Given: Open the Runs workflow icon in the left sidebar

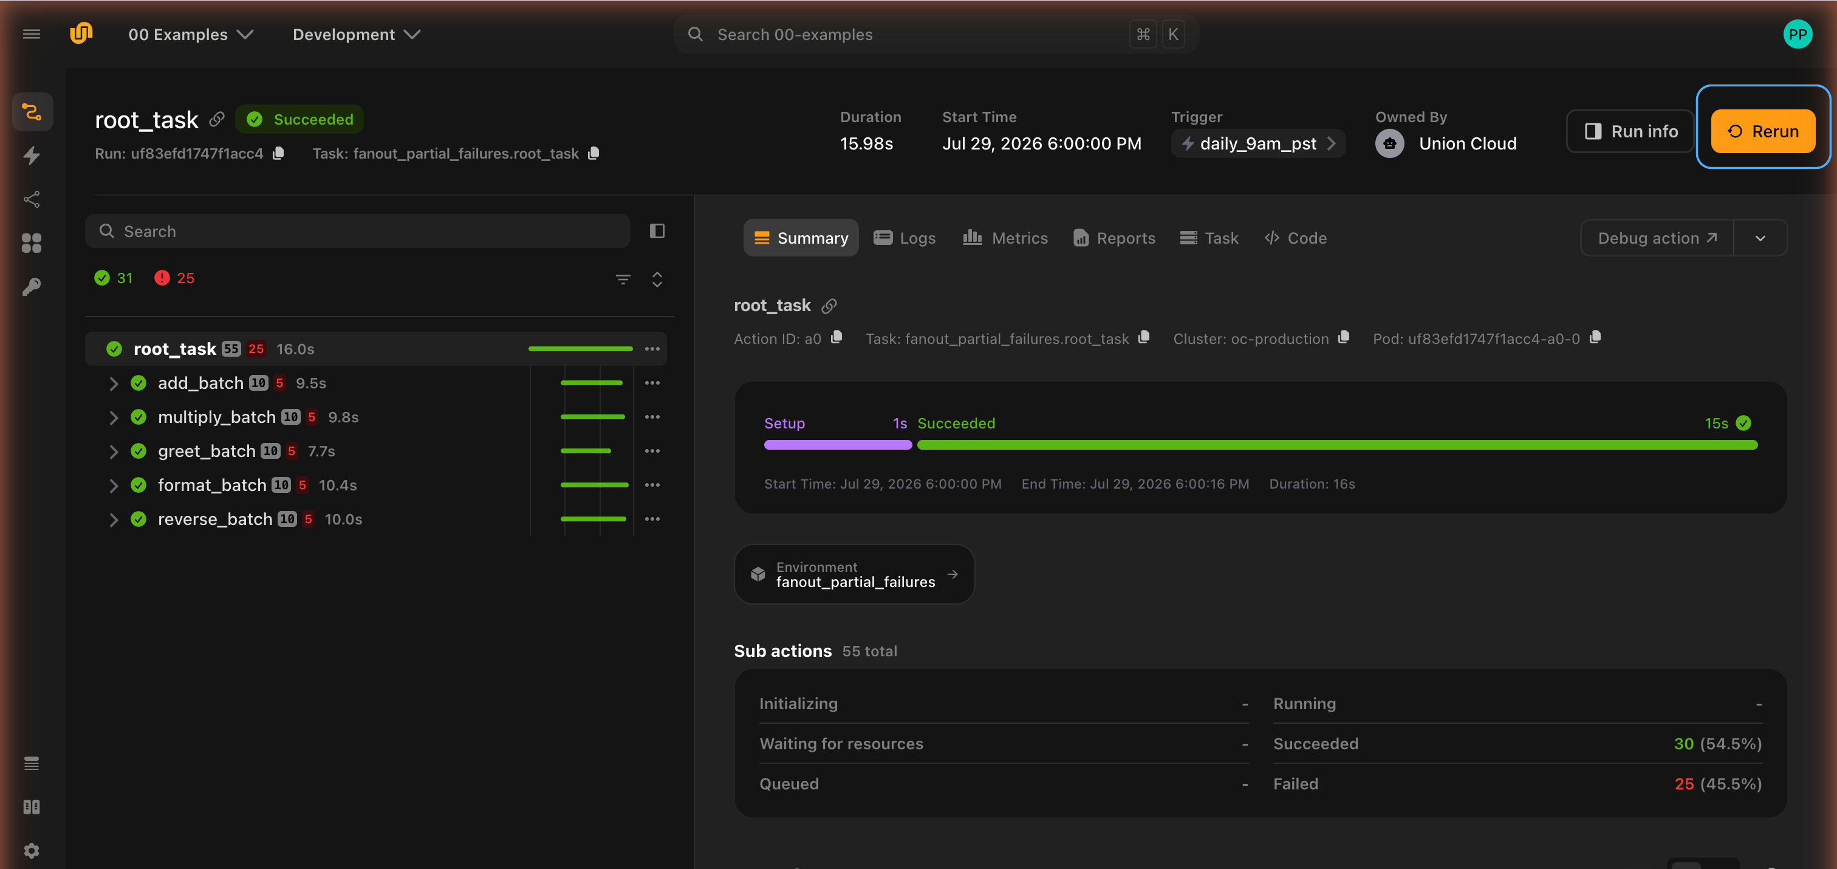Looking at the screenshot, I should (32, 112).
